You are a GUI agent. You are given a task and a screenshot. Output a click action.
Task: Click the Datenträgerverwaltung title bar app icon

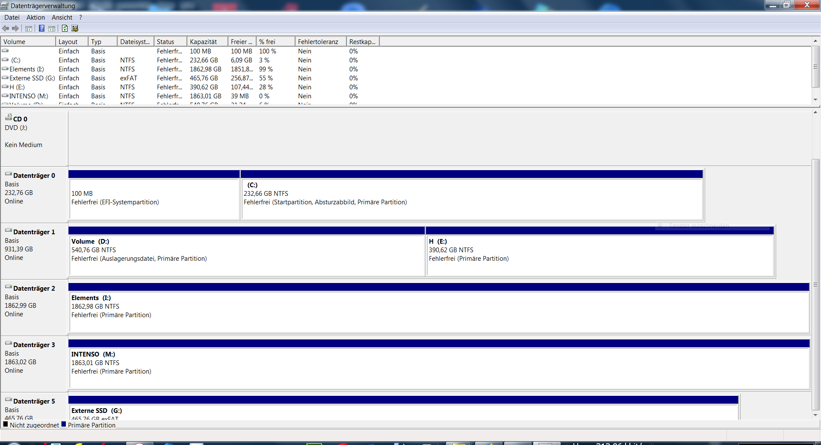pos(5,6)
